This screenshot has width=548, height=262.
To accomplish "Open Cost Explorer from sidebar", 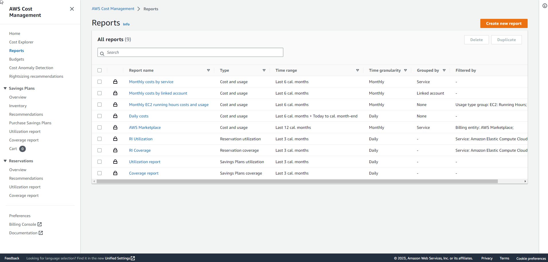I will 21,42.
